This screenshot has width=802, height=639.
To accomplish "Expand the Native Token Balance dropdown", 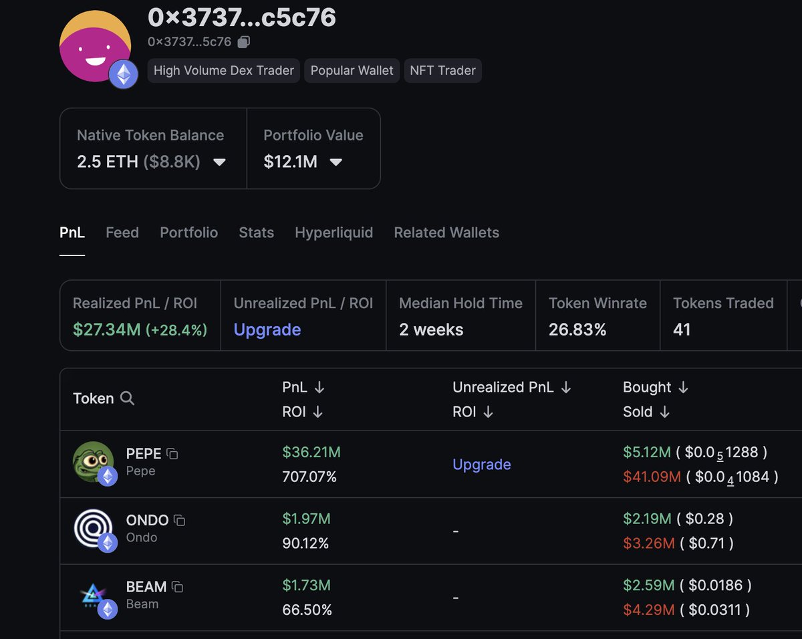I will [219, 162].
